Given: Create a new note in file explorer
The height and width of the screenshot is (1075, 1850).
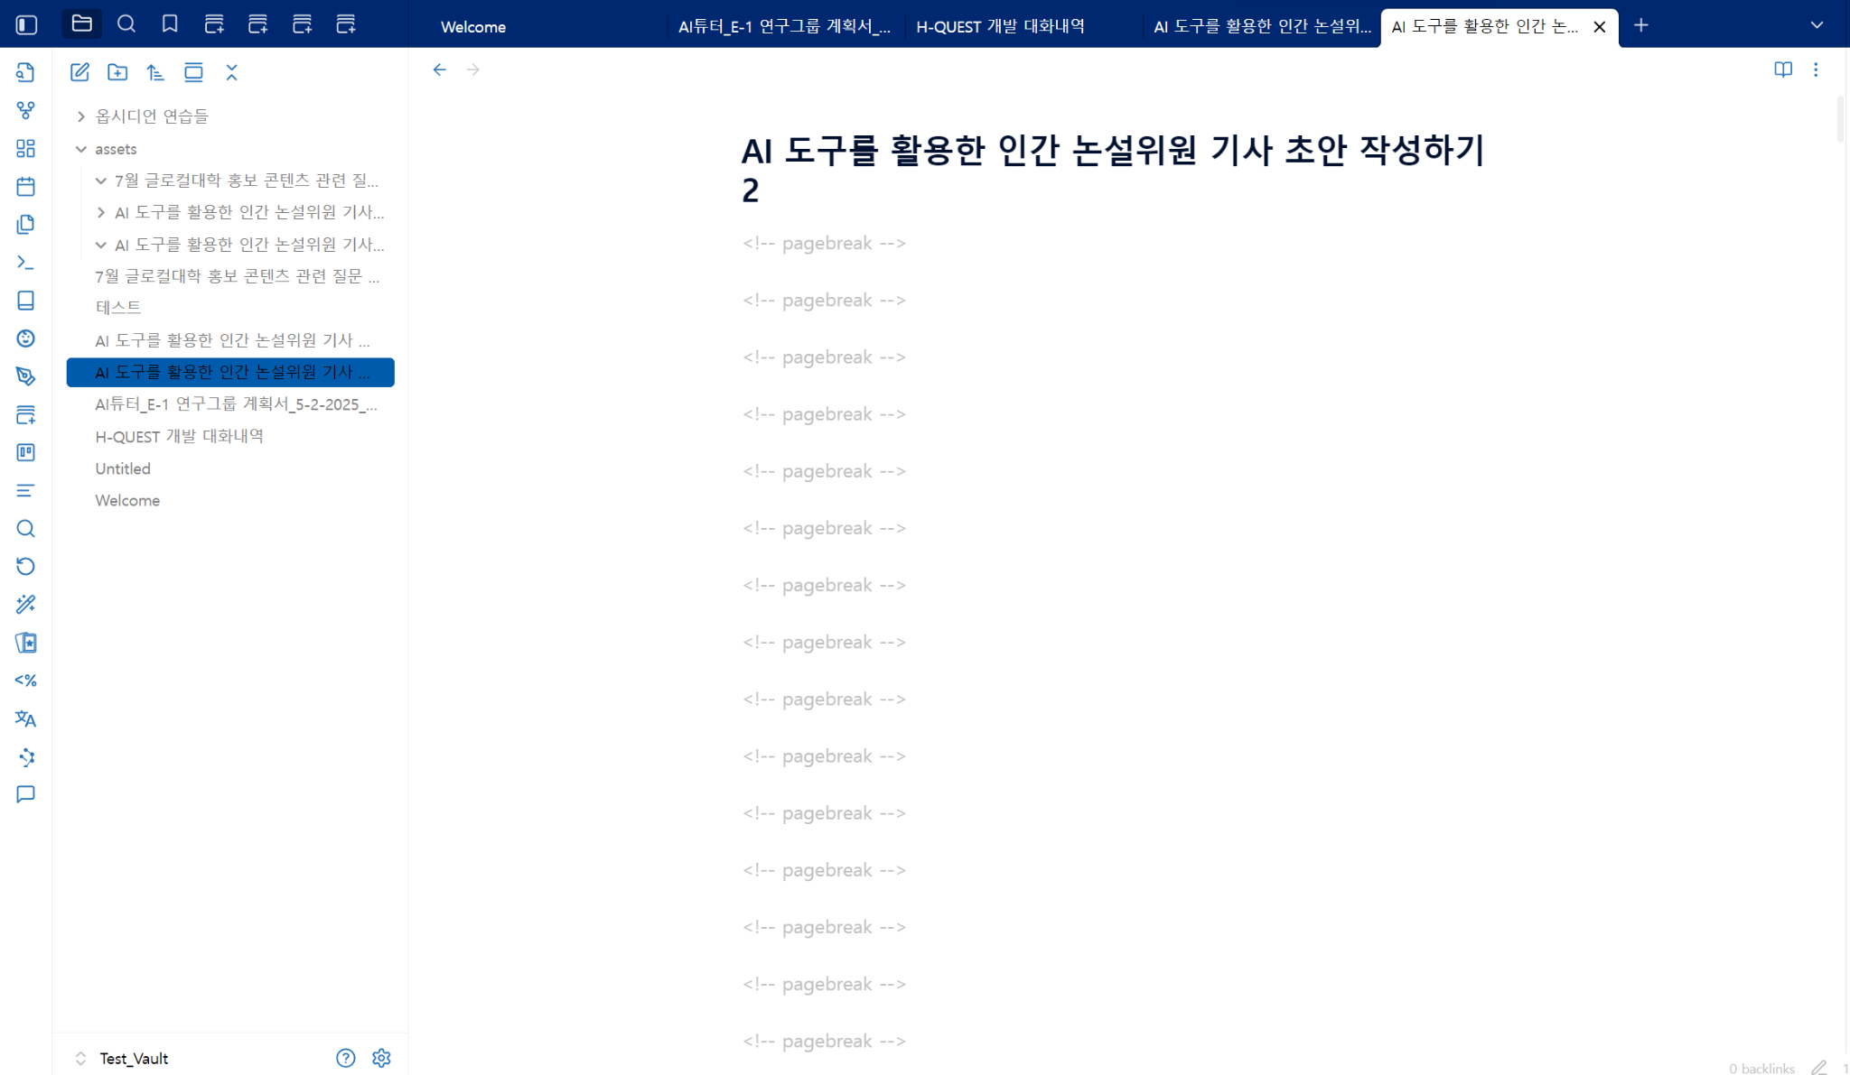Looking at the screenshot, I should click(79, 72).
